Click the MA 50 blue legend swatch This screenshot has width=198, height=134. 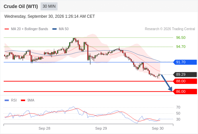click(54, 29)
